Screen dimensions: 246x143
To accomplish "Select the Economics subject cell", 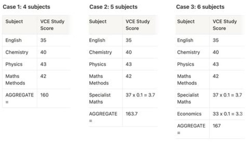I will click(x=189, y=114).
